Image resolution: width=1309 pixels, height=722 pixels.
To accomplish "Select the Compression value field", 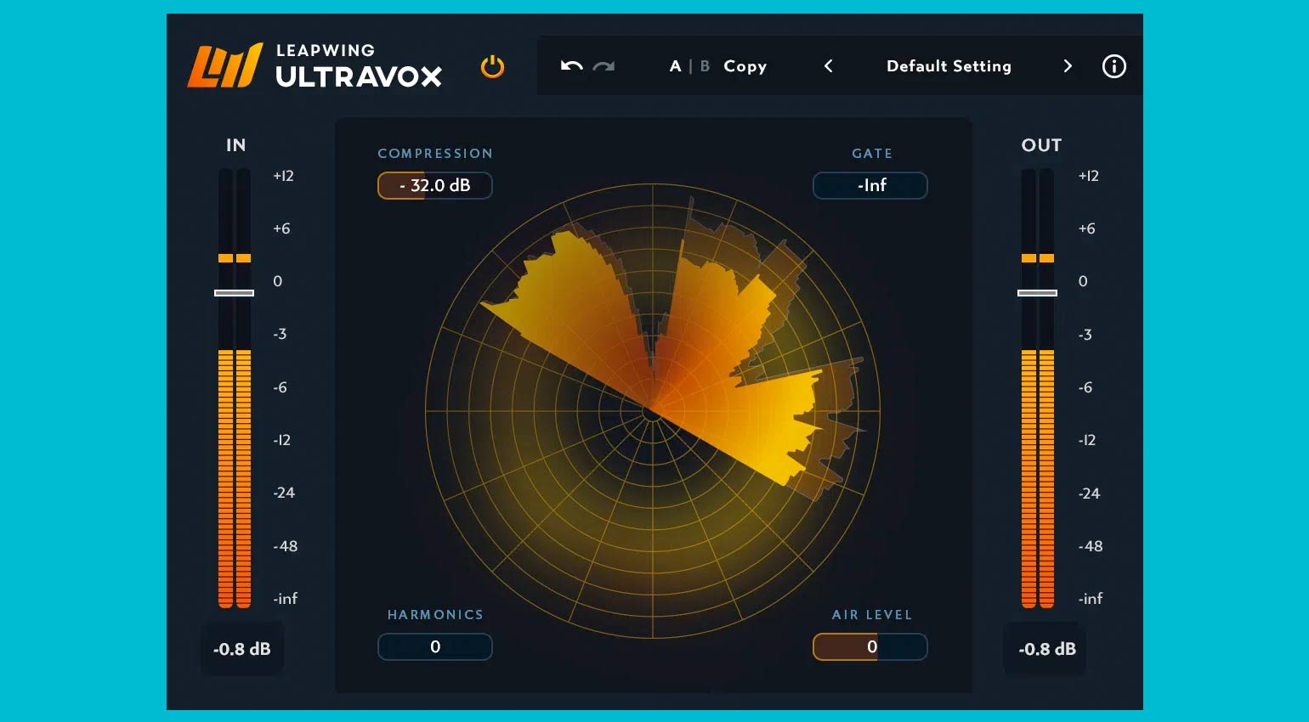I will coord(434,185).
